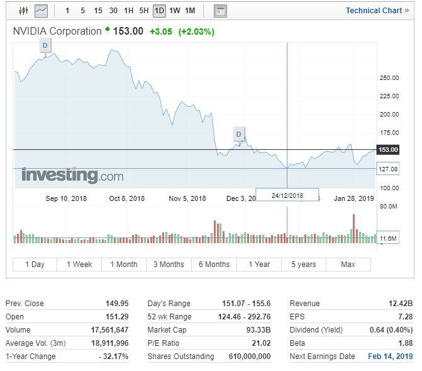Screen dimensions: 422x371
Task: Show the 5 years range
Action: click(304, 265)
